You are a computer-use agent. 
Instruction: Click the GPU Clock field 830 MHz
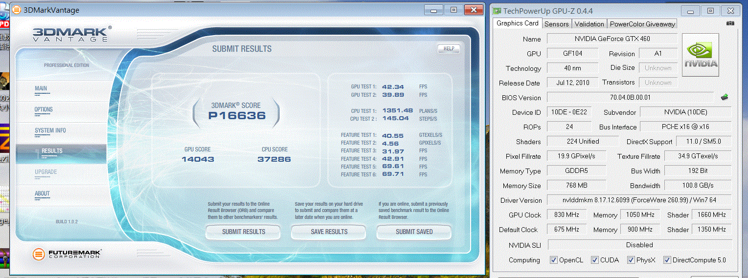point(567,214)
